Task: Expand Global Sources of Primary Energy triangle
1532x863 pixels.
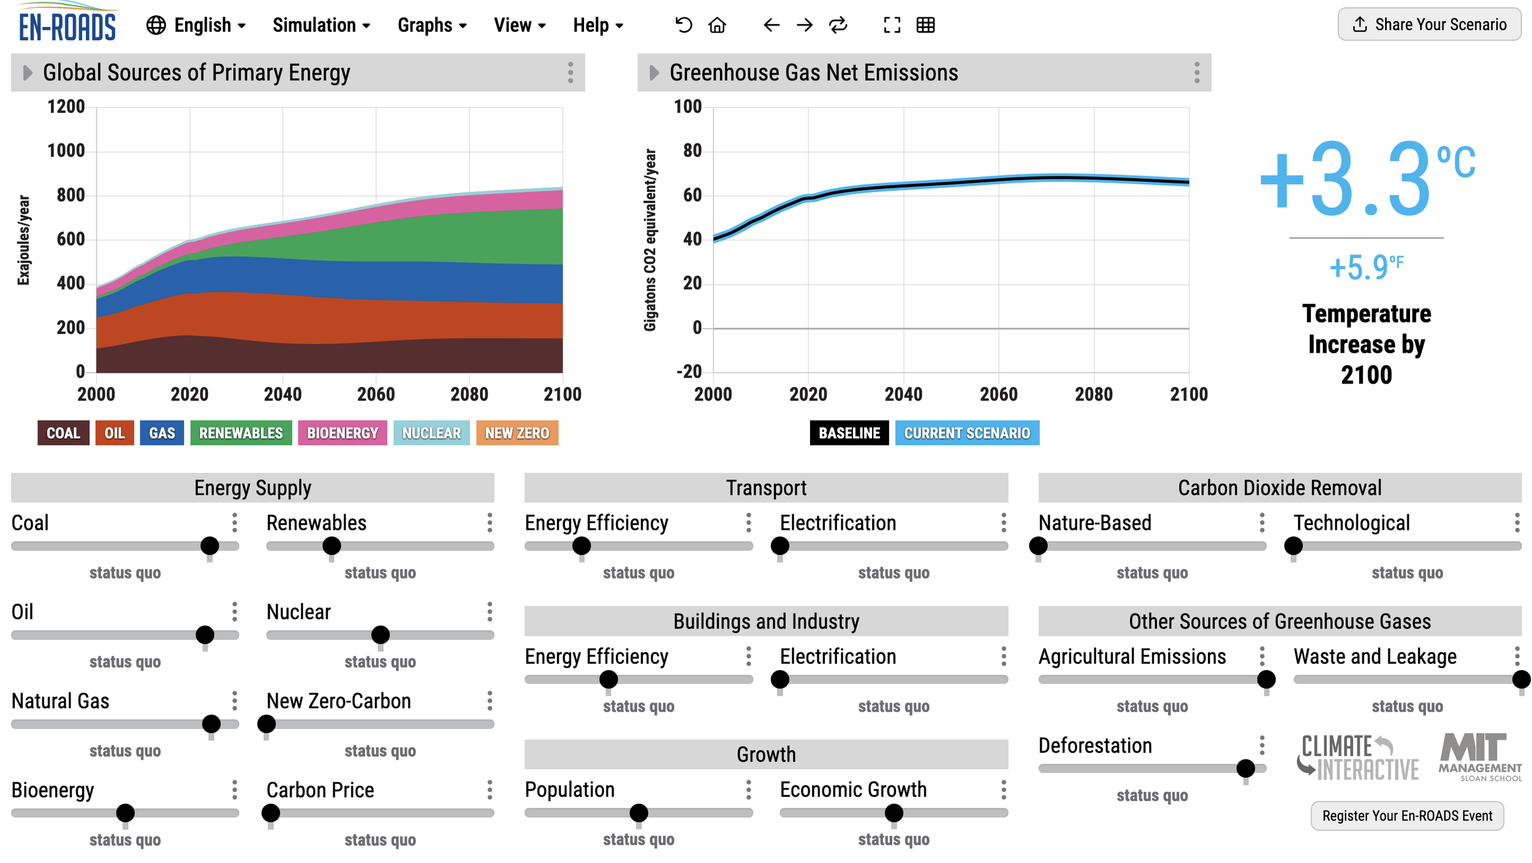Action: tap(28, 73)
